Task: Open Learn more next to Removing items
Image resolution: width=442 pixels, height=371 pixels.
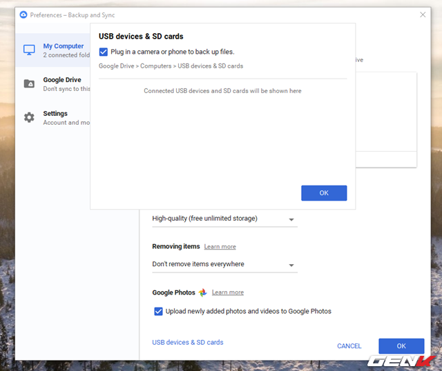Action: tap(220, 247)
